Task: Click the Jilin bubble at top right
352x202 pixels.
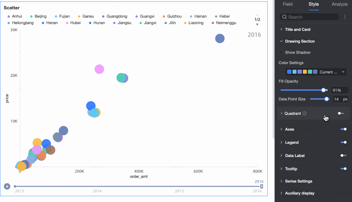Action: tap(220, 39)
